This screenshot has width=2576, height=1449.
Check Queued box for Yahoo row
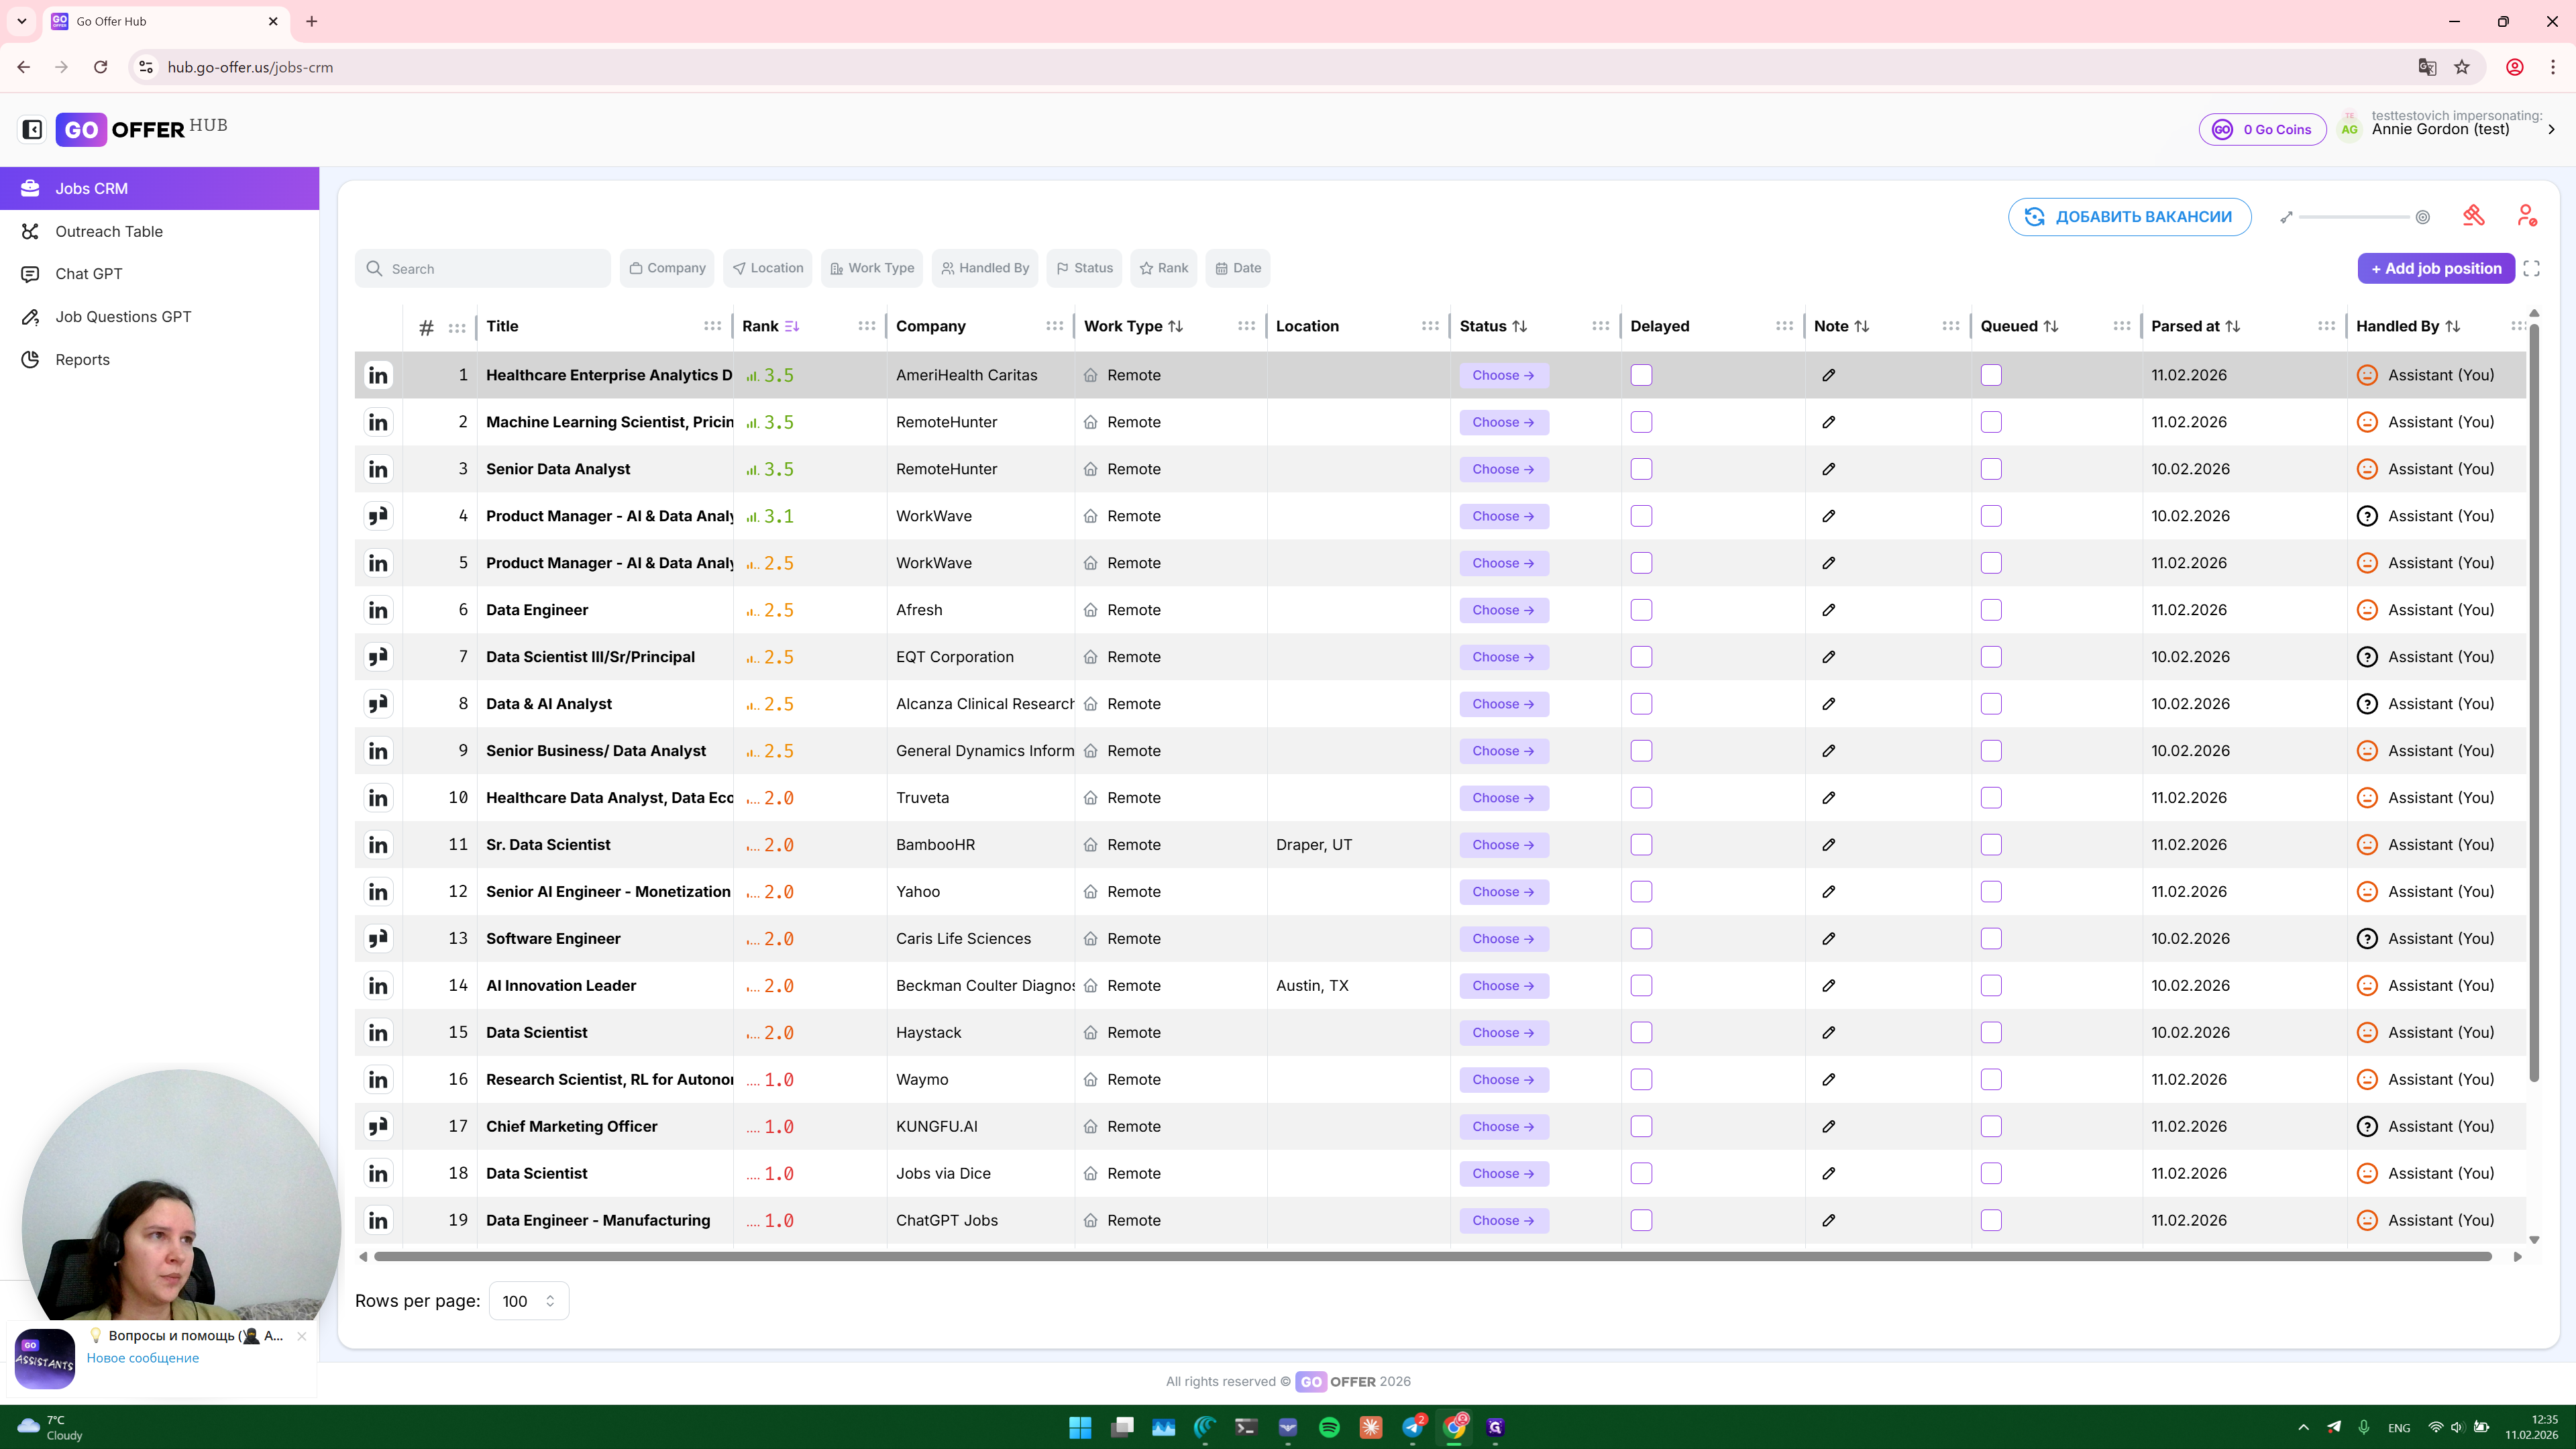[x=1991, y=892]
